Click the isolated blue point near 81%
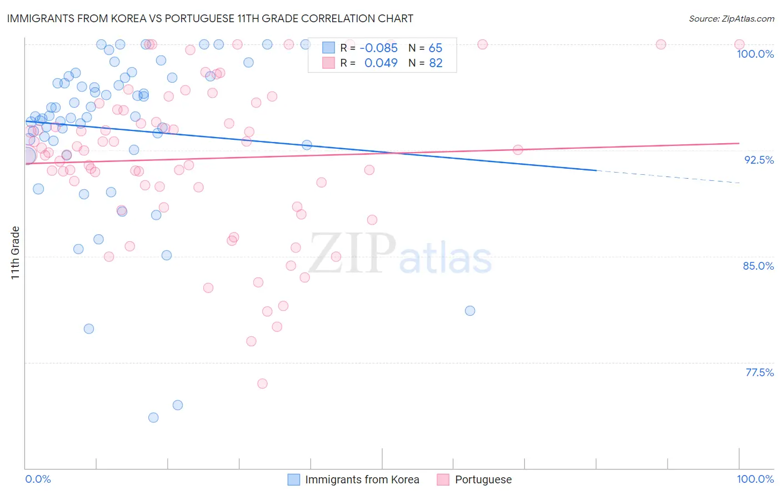 tap(470, 311)
